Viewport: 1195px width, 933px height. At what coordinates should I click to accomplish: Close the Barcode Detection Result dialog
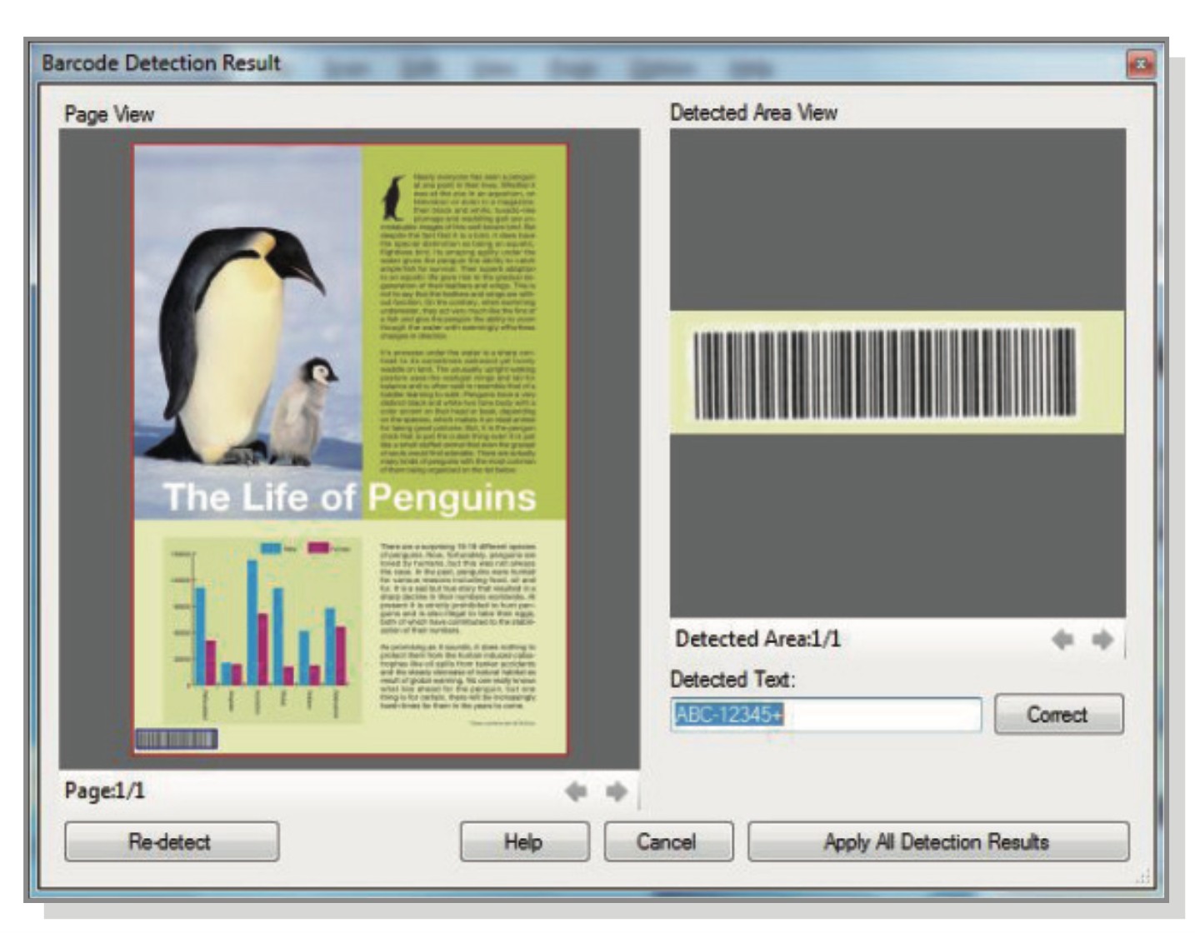1140,64
